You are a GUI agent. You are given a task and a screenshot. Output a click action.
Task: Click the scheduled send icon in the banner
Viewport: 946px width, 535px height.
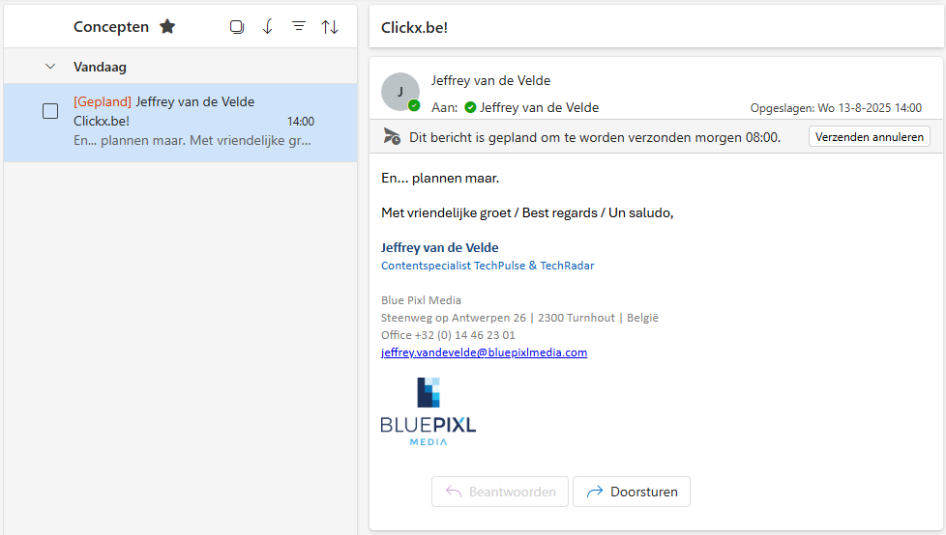(x=392, y=137)
